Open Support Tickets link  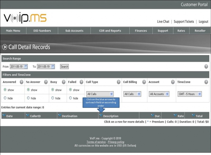tap(184, 22)
